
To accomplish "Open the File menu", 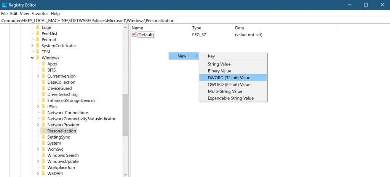I will pos(5,13).
